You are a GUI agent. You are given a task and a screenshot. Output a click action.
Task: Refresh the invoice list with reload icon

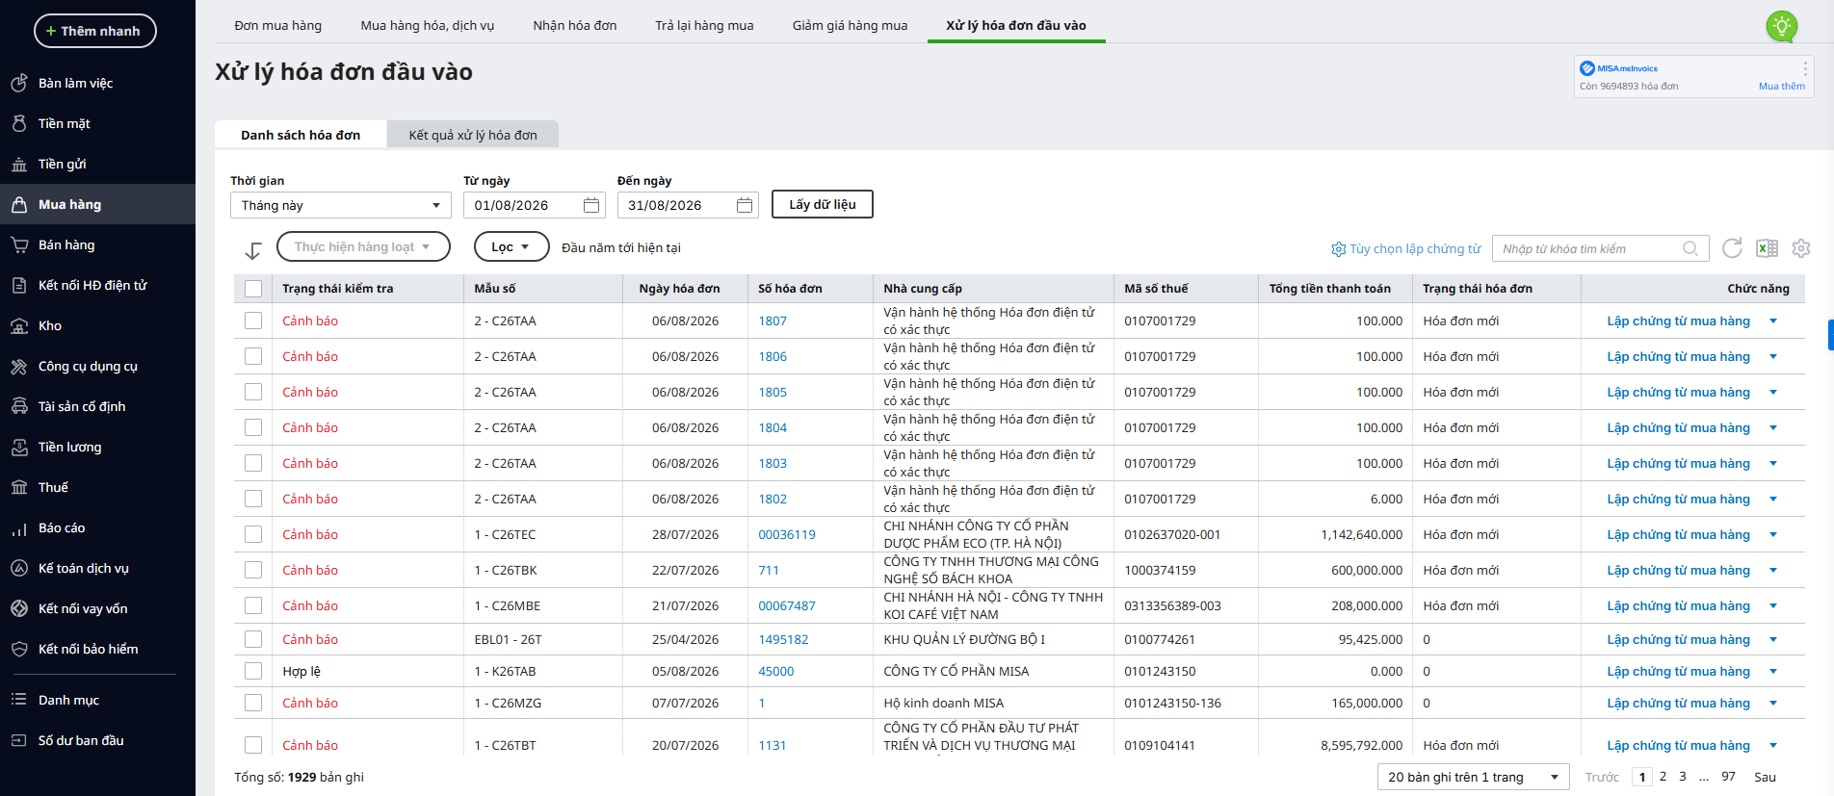point(1732,248)
